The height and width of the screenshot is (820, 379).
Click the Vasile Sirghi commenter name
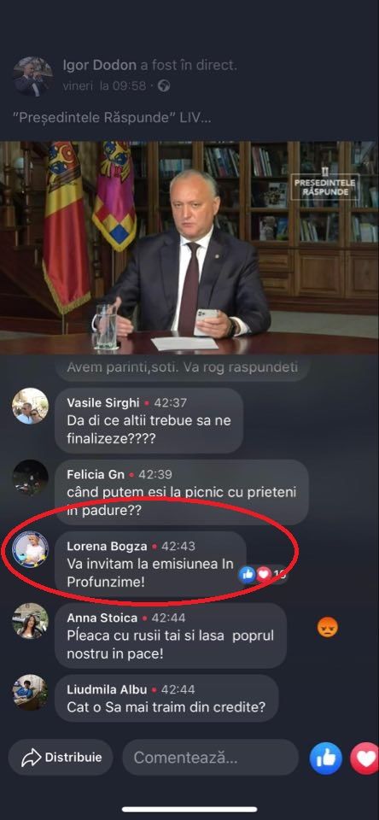tap(103, 402)
